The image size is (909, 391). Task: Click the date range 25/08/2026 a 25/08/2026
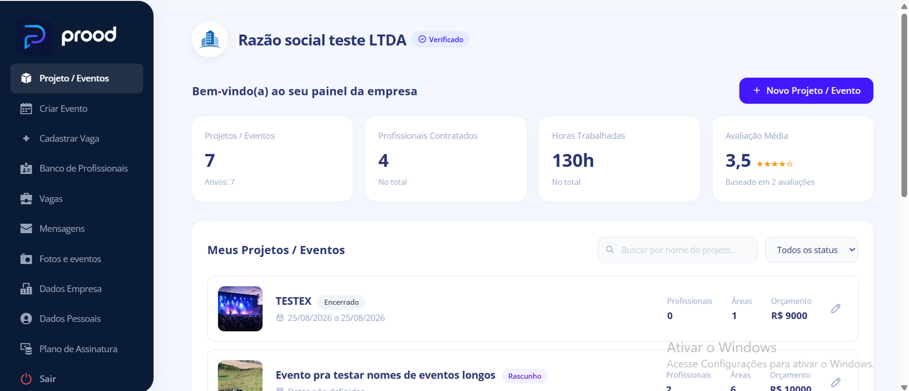[x=336, y=318]
